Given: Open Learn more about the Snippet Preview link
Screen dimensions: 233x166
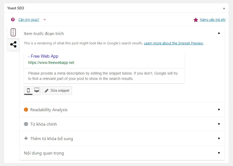Looking at the screenshot, I should click(x=174, y=43).
